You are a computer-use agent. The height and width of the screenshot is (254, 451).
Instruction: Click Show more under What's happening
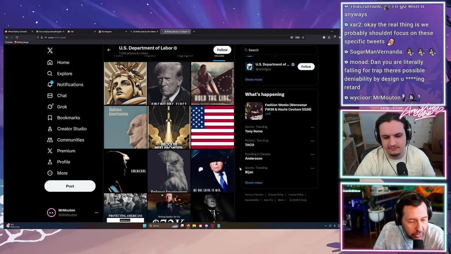tap(254, 183)
